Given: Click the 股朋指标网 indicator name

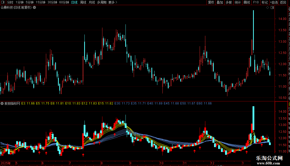Looking at the screenshot, I should [12, 103].
